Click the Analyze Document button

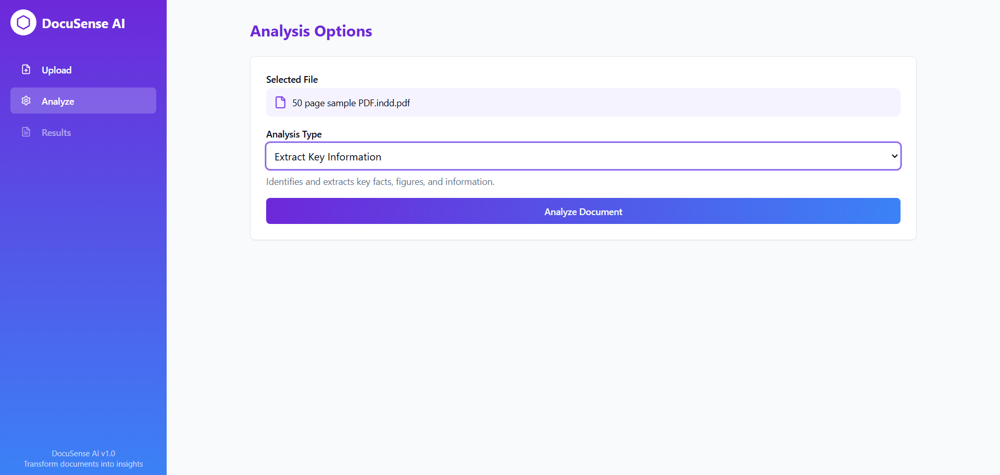583,211
